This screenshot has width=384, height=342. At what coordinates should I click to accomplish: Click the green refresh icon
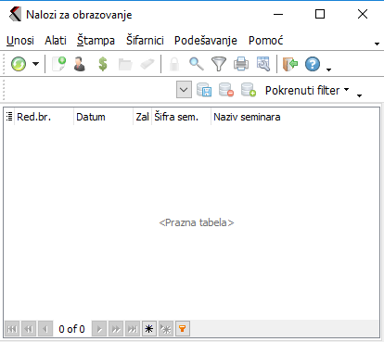[19, 64]
